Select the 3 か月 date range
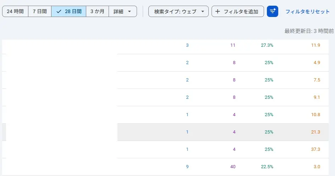The image size is (335, 176). point(98,11)
